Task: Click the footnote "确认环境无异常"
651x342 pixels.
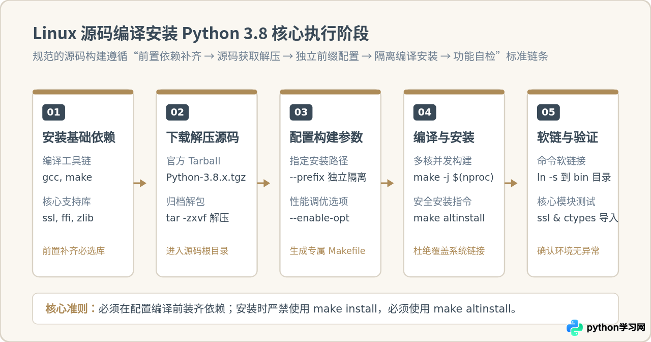Action: click(x=569, y=251)
